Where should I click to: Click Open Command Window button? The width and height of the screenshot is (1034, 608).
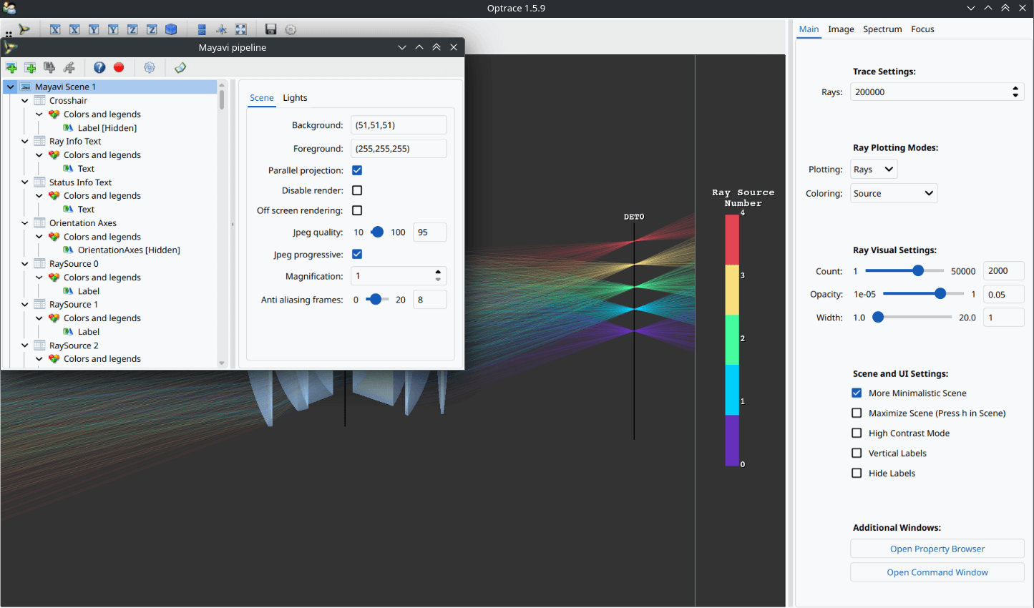[x=937, y=572]
